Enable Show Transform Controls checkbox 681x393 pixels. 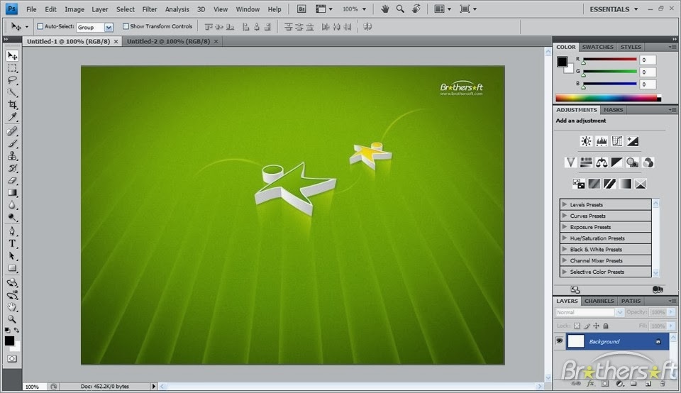pos(126,26)
